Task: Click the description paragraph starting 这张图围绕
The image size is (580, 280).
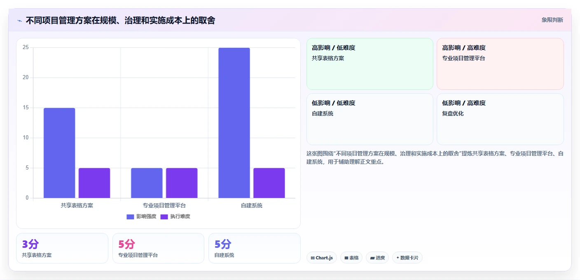Action: (x=435, y=158)
